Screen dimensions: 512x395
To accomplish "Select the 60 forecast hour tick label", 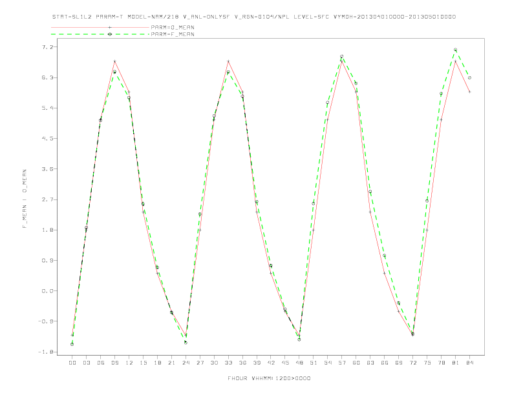I will pyautogui.click(x=356, y=363).
